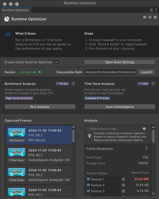Open Time Save Analysis three-dot menu

coord(153,83)
